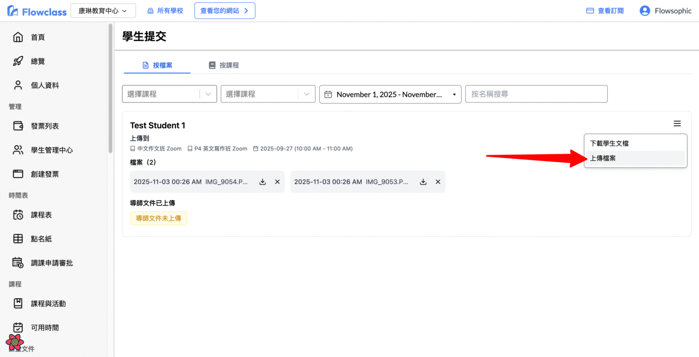Open the hamburger menu for Test Student 1

coord(677,124)
